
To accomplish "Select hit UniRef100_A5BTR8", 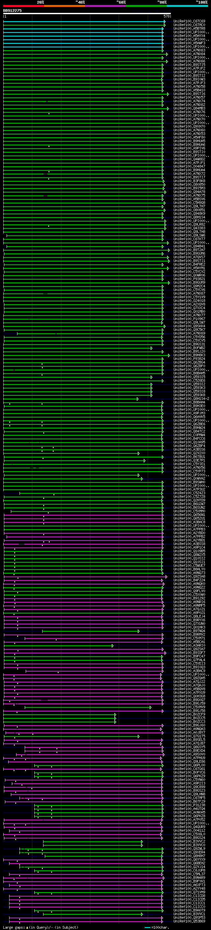I will tap(189, 28).
